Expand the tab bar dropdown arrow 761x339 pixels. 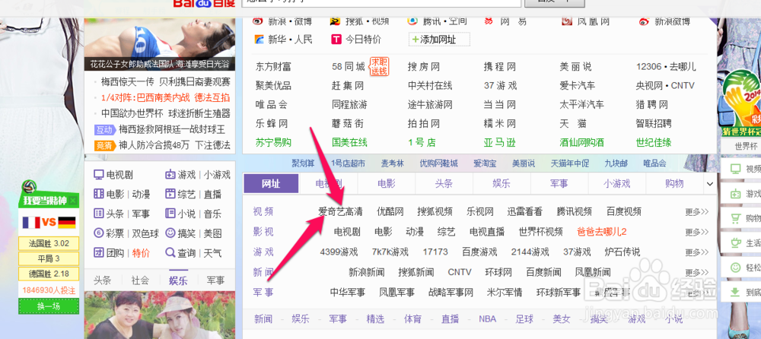[710, 184]
